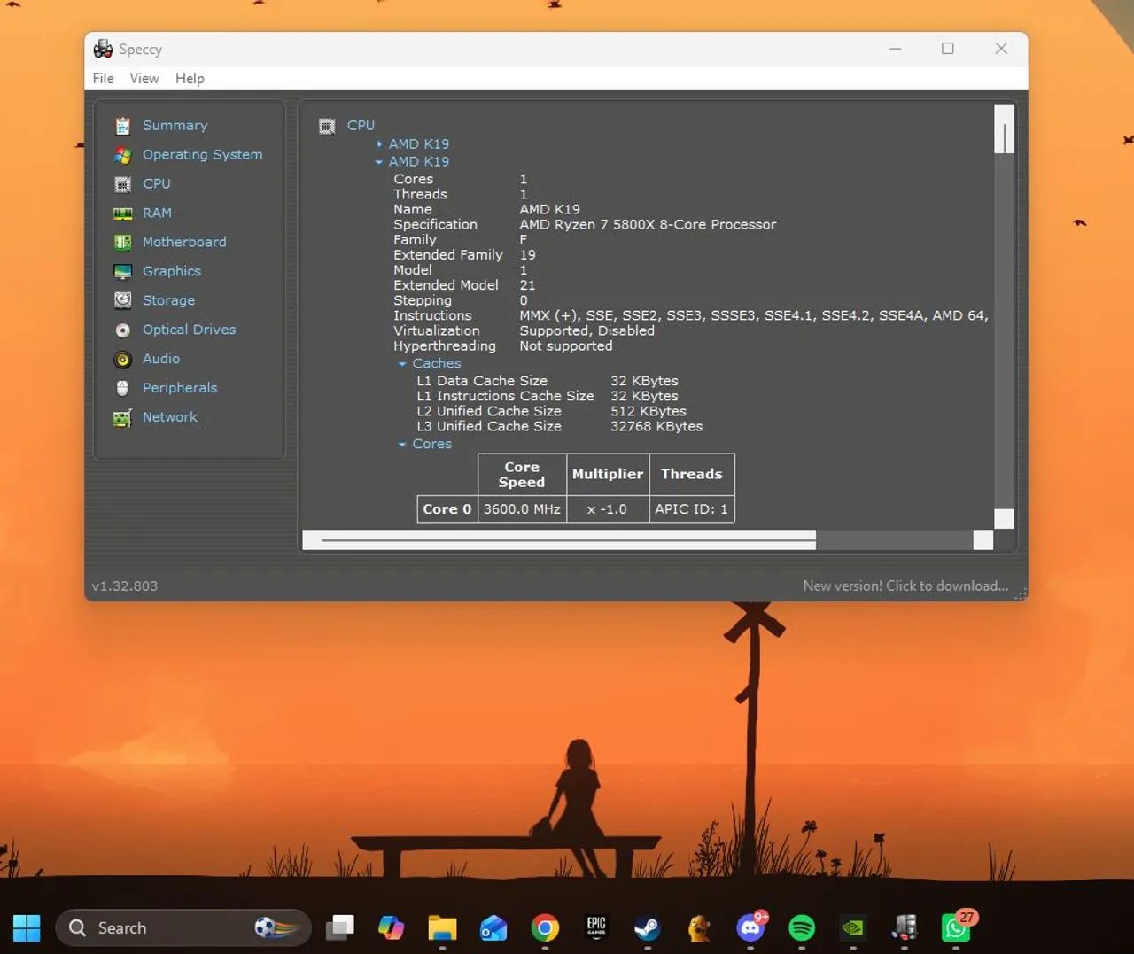Select Graphics section label
Image resolution: width=1134 pixels, height=954 pixels.
coord(172,271)
